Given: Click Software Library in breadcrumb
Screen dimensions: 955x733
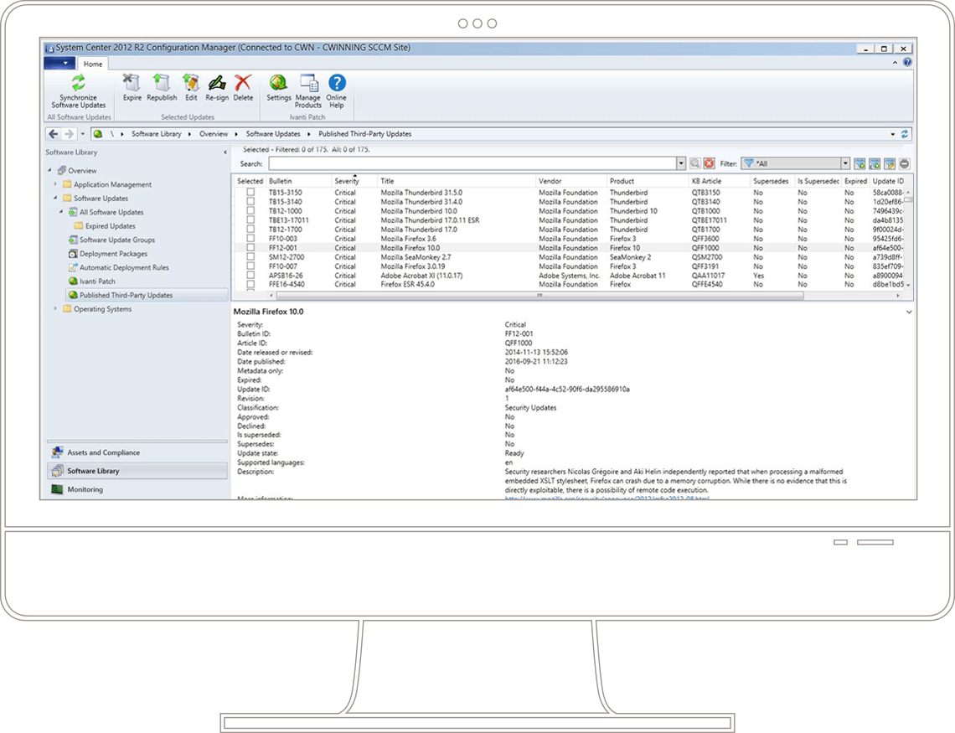Looking at the screenshot, I should point(157,134).
